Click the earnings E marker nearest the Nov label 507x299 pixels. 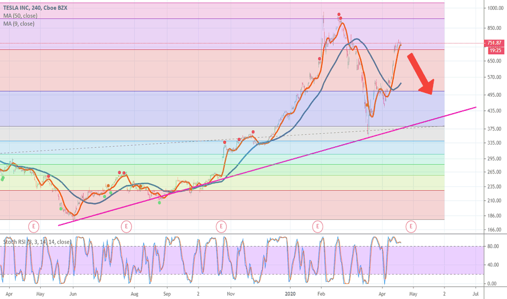coord(221,227)
